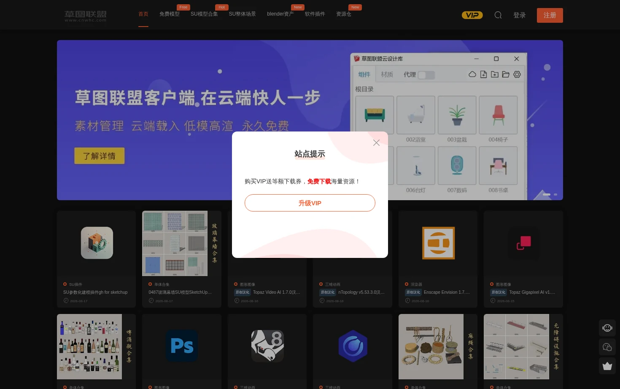Open the blender资产 menu item
Image resolution: width=620 pixels, height=389 pixels.
click(280, 14)
